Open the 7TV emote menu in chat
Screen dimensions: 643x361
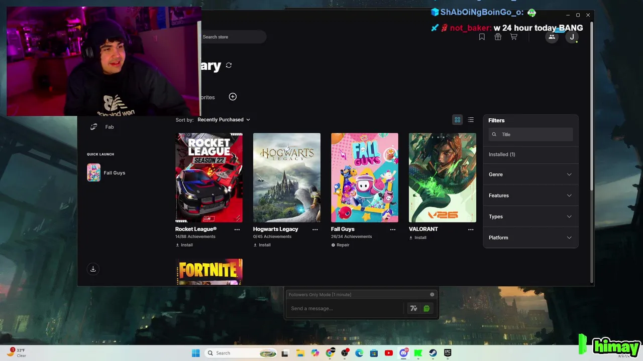(x=413, y=308)
